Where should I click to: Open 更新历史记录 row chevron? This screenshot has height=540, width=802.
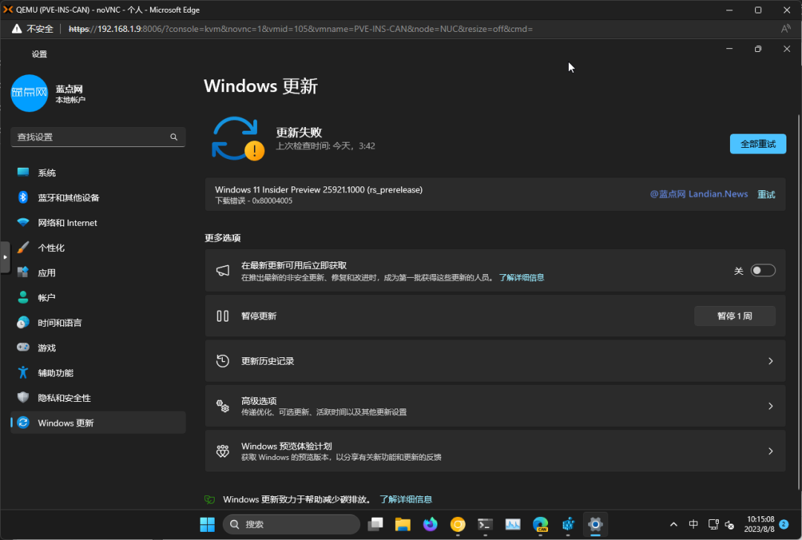(770, 361)
